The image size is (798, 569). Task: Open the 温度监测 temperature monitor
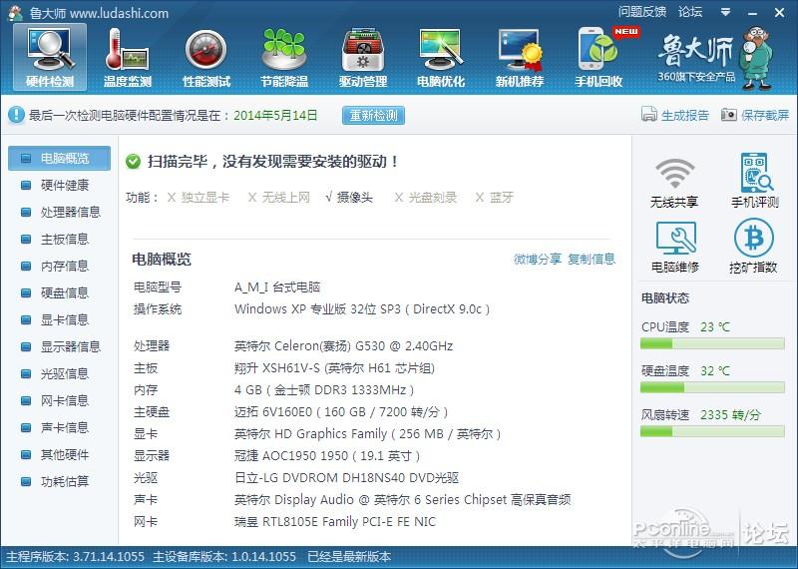pos(128,57)
